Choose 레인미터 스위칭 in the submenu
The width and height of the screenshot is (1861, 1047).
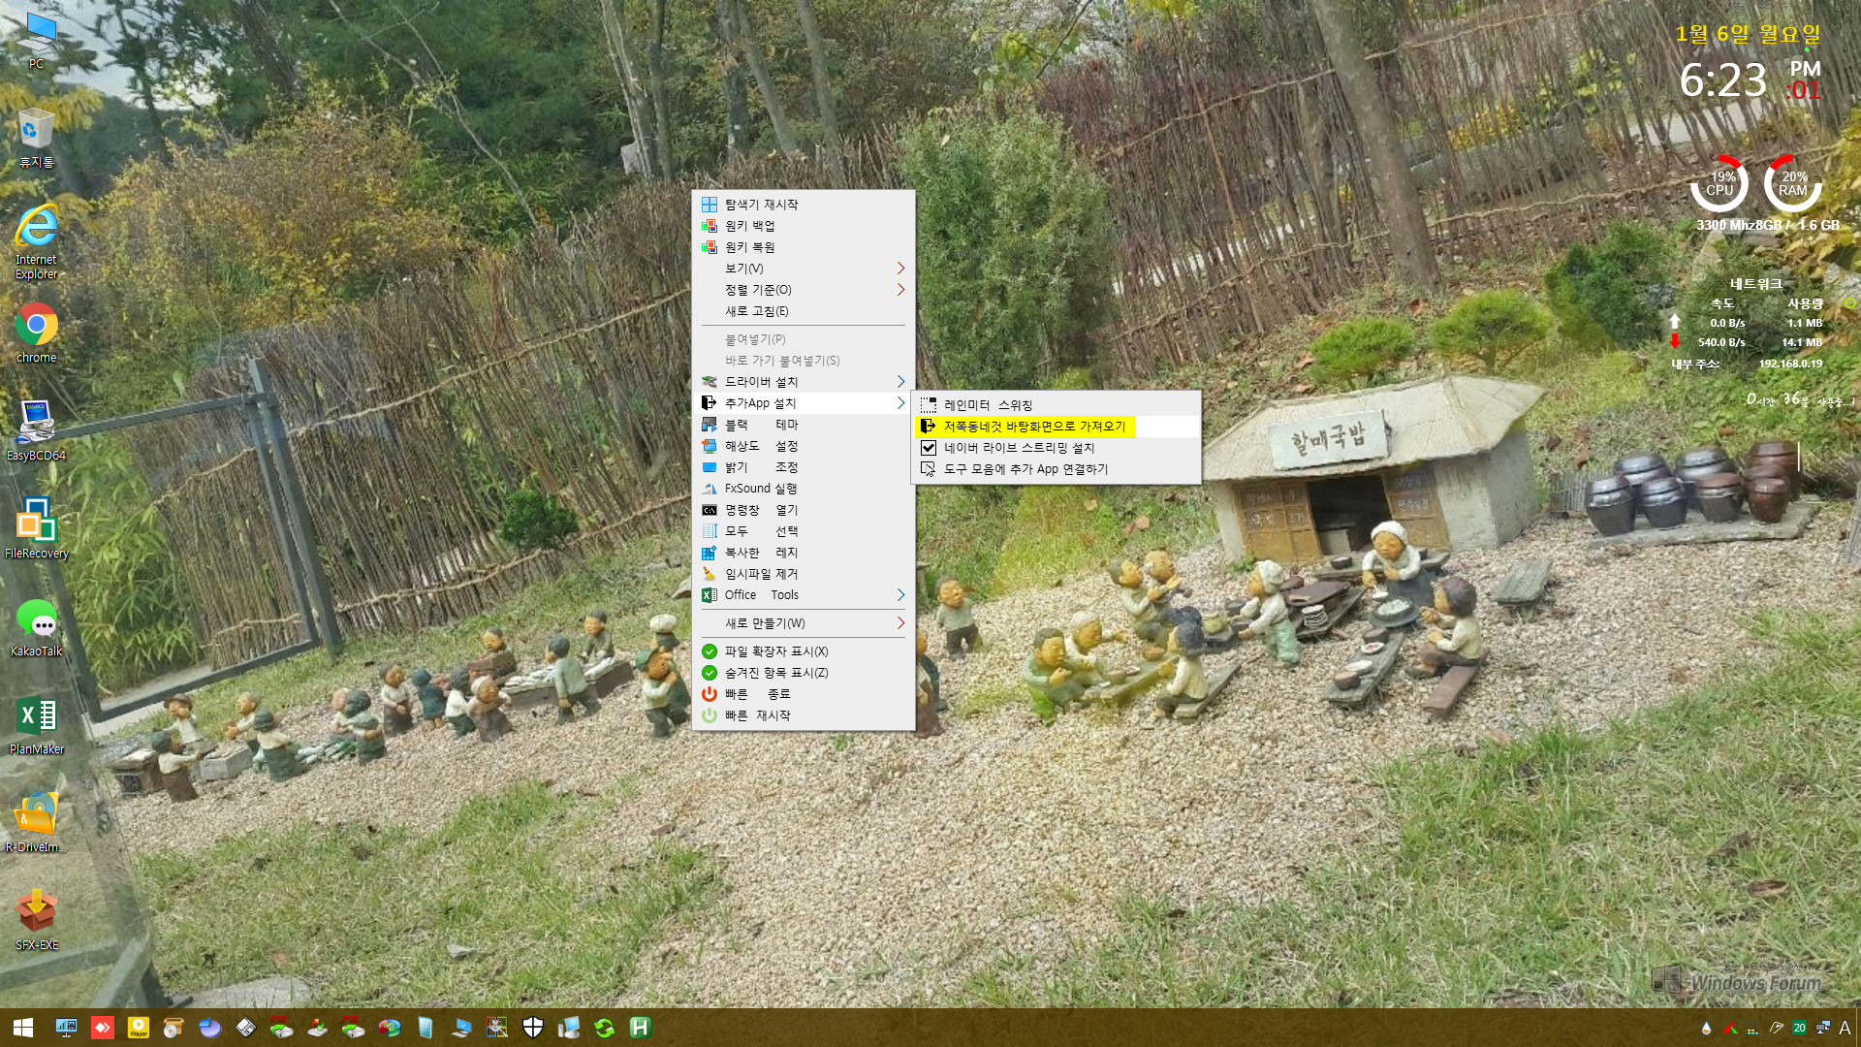pyautogui.click(x=1057, y=405)
